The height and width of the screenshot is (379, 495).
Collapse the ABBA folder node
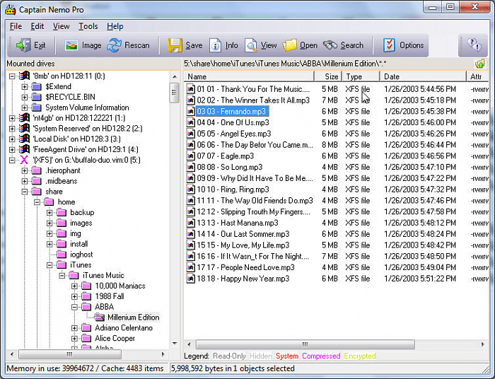(74, 307)
